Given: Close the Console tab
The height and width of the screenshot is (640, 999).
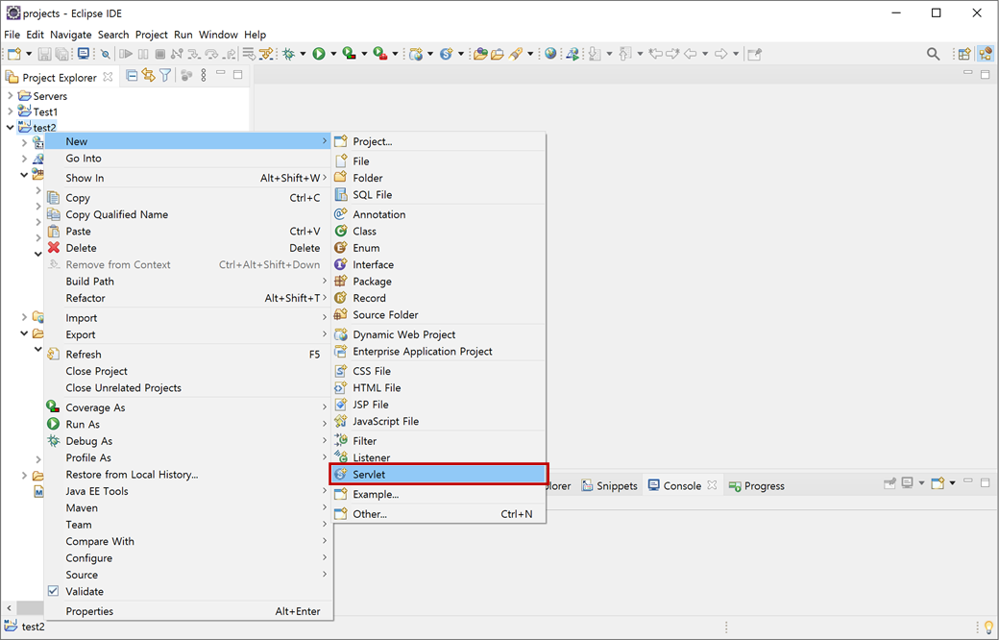Looking at the screenshot, I should pos(713,485).
